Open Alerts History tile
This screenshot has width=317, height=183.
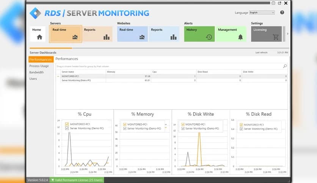pos(199,34)
